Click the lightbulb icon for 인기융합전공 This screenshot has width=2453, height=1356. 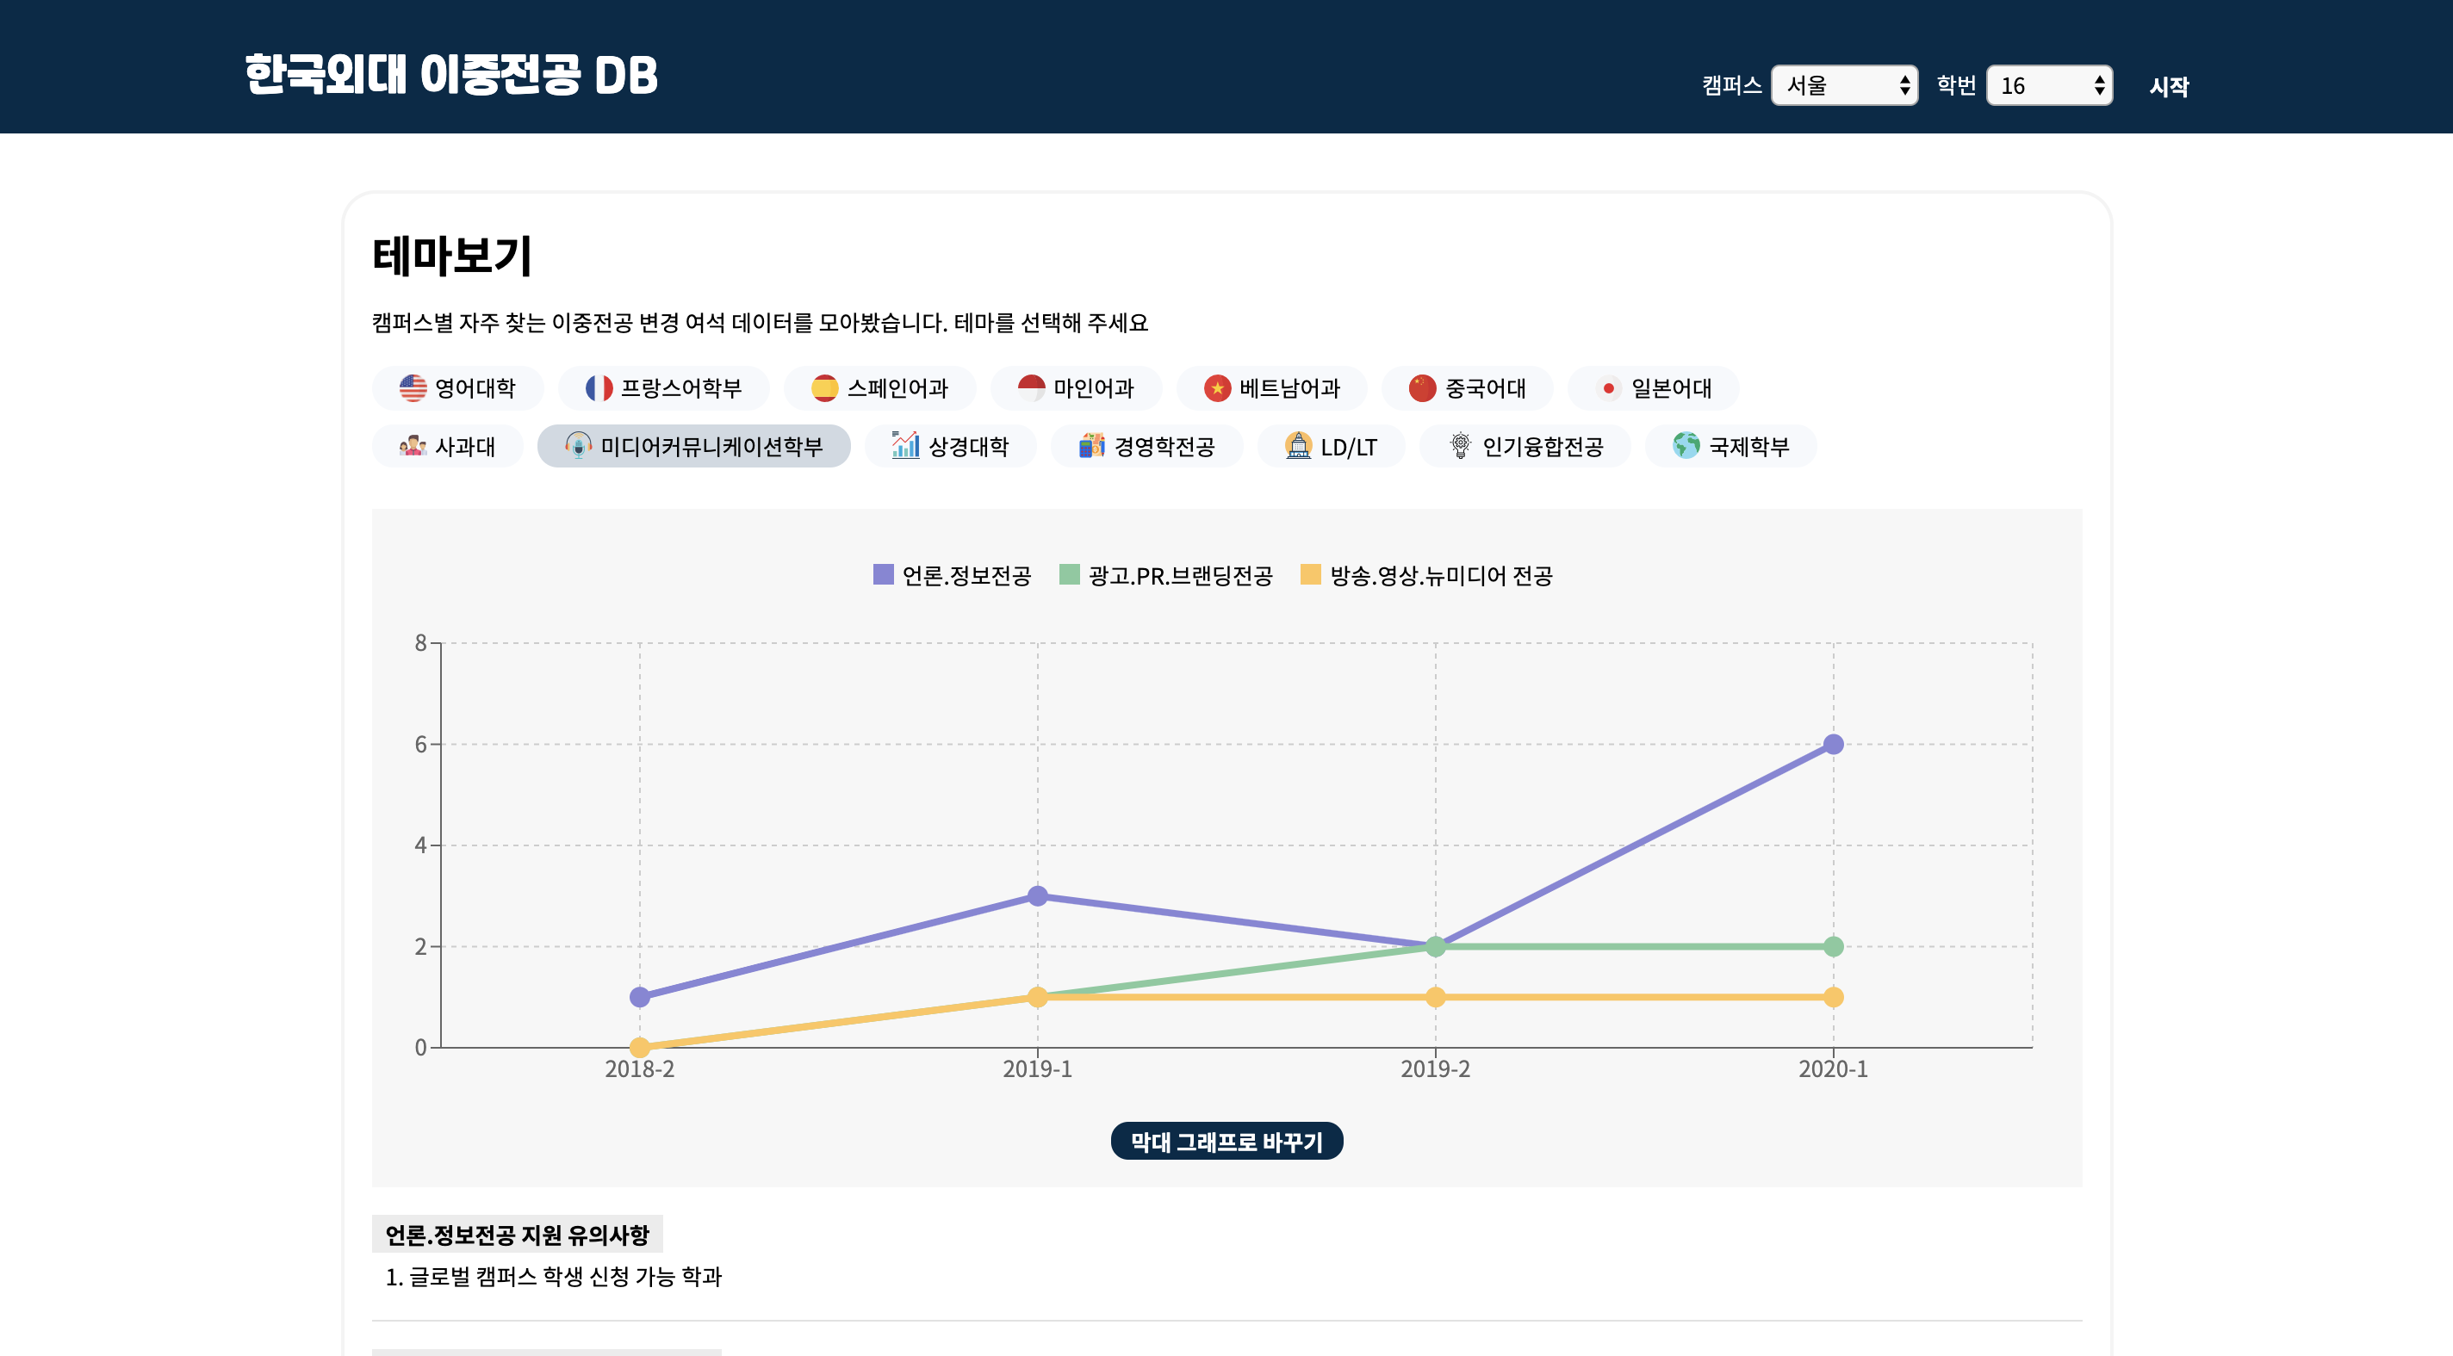(x=1460, y=445)
